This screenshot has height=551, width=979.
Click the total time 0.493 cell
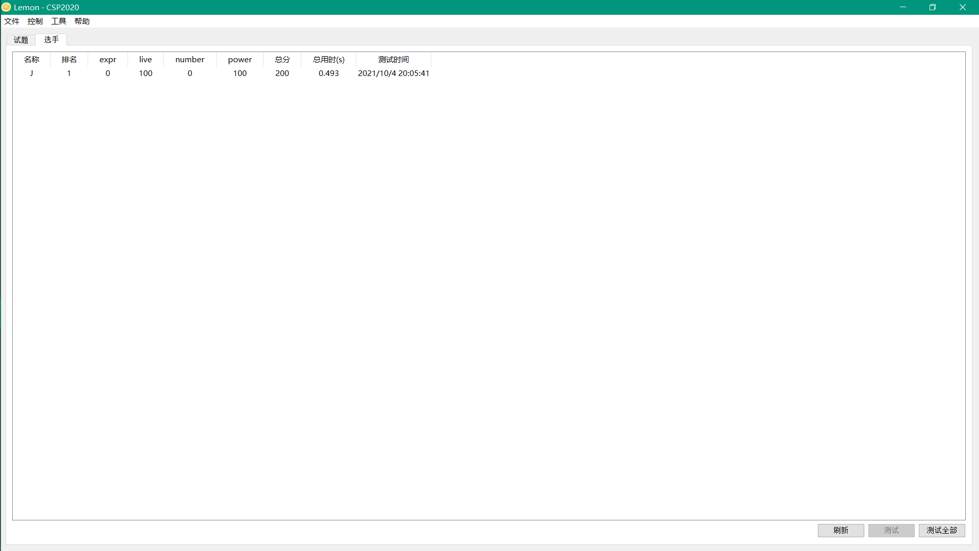click(x=328, y=73)
